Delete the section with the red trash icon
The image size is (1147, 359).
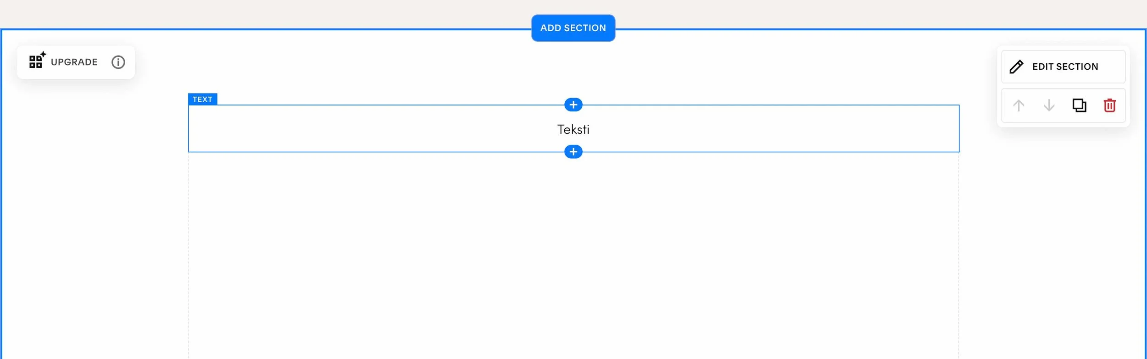point(1109,105)
